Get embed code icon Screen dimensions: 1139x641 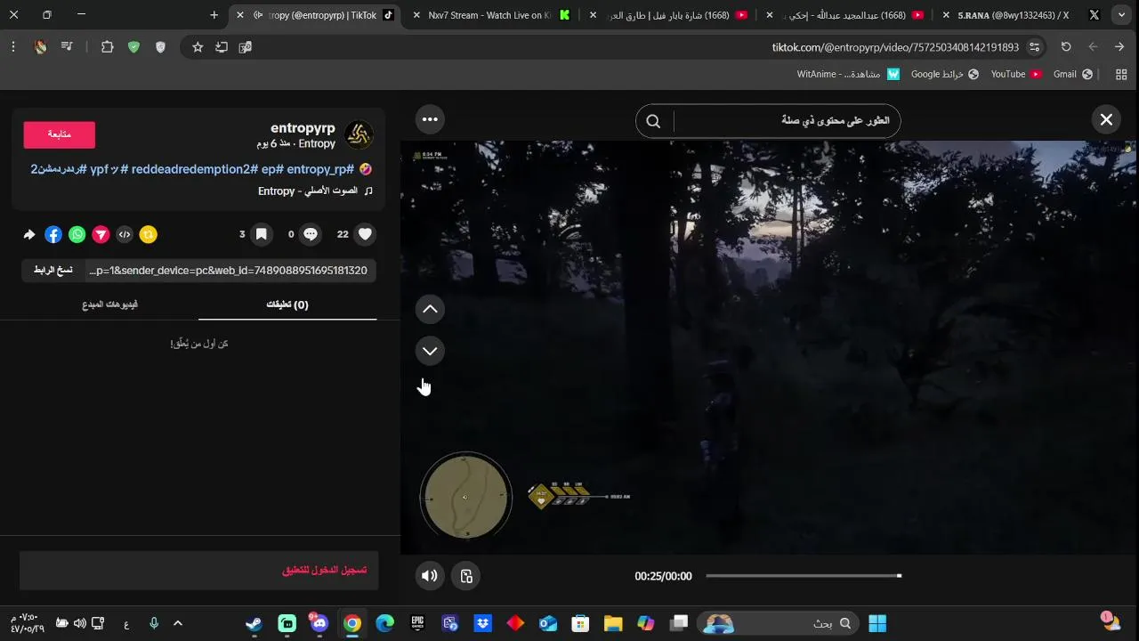coord(125,234)
